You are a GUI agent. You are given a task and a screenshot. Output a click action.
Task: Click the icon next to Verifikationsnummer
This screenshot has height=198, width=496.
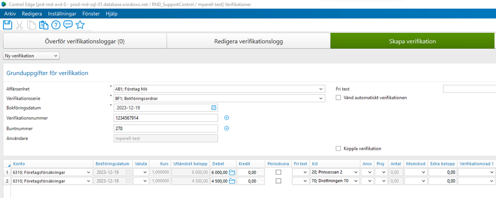click(227, 118)
